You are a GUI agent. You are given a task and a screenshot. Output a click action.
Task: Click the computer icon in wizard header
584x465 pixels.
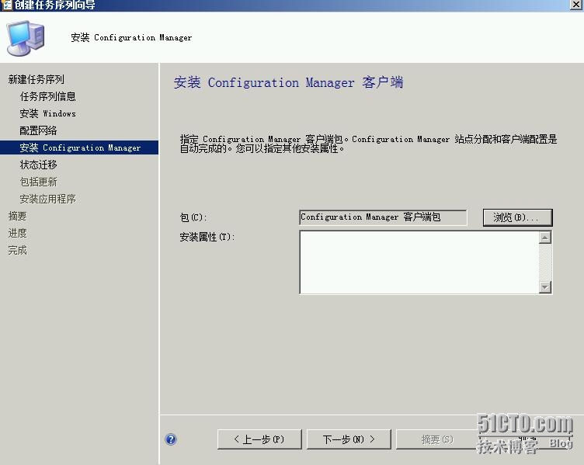(x=26, y=38)
